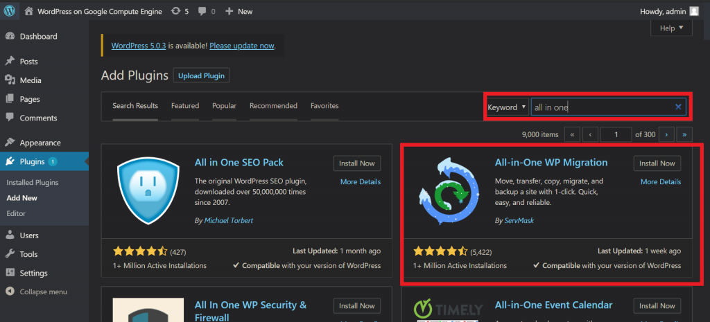
Task: Open the All in One SEO Pack title link
Action: (x=239, y=162)
